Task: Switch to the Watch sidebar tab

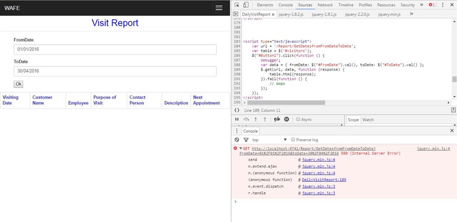Action: pyautogui.click(x=368, y=120)
